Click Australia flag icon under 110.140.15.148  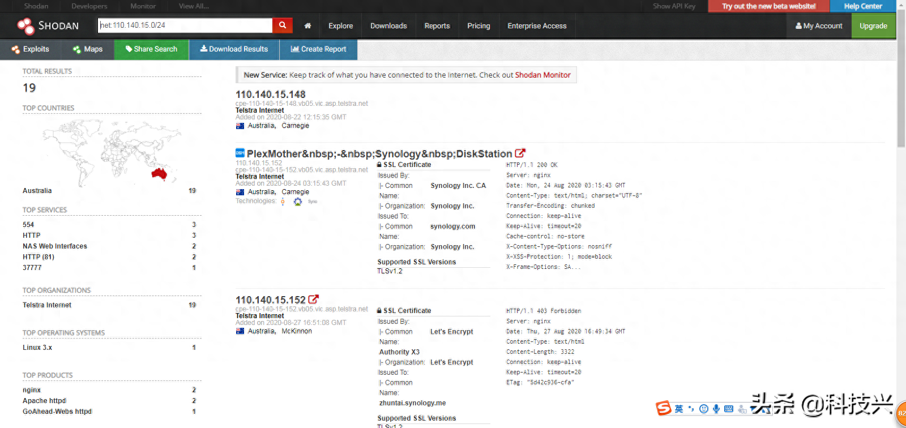click(240, 126)
